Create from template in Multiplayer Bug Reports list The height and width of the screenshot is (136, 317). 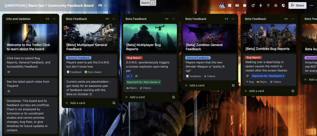[x=174, y=97]
